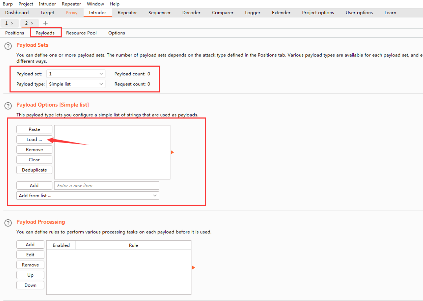The image size is (423, 301).
Task: Click the Load ... button
Action: click(34, 139)
